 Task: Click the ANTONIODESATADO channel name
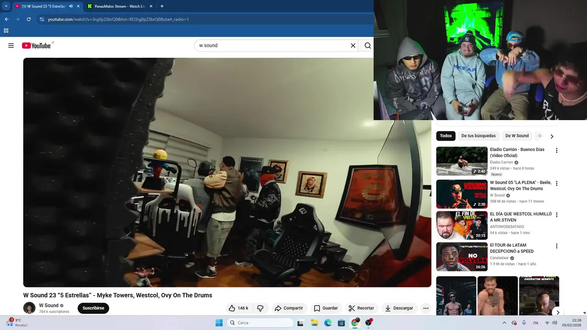pyautogui.click(x=507, y=226)
